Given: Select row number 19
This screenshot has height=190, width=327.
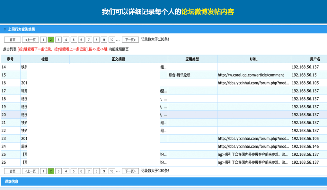Looking at the screenshot, I should pyautogui.click(x=4, y=107).
